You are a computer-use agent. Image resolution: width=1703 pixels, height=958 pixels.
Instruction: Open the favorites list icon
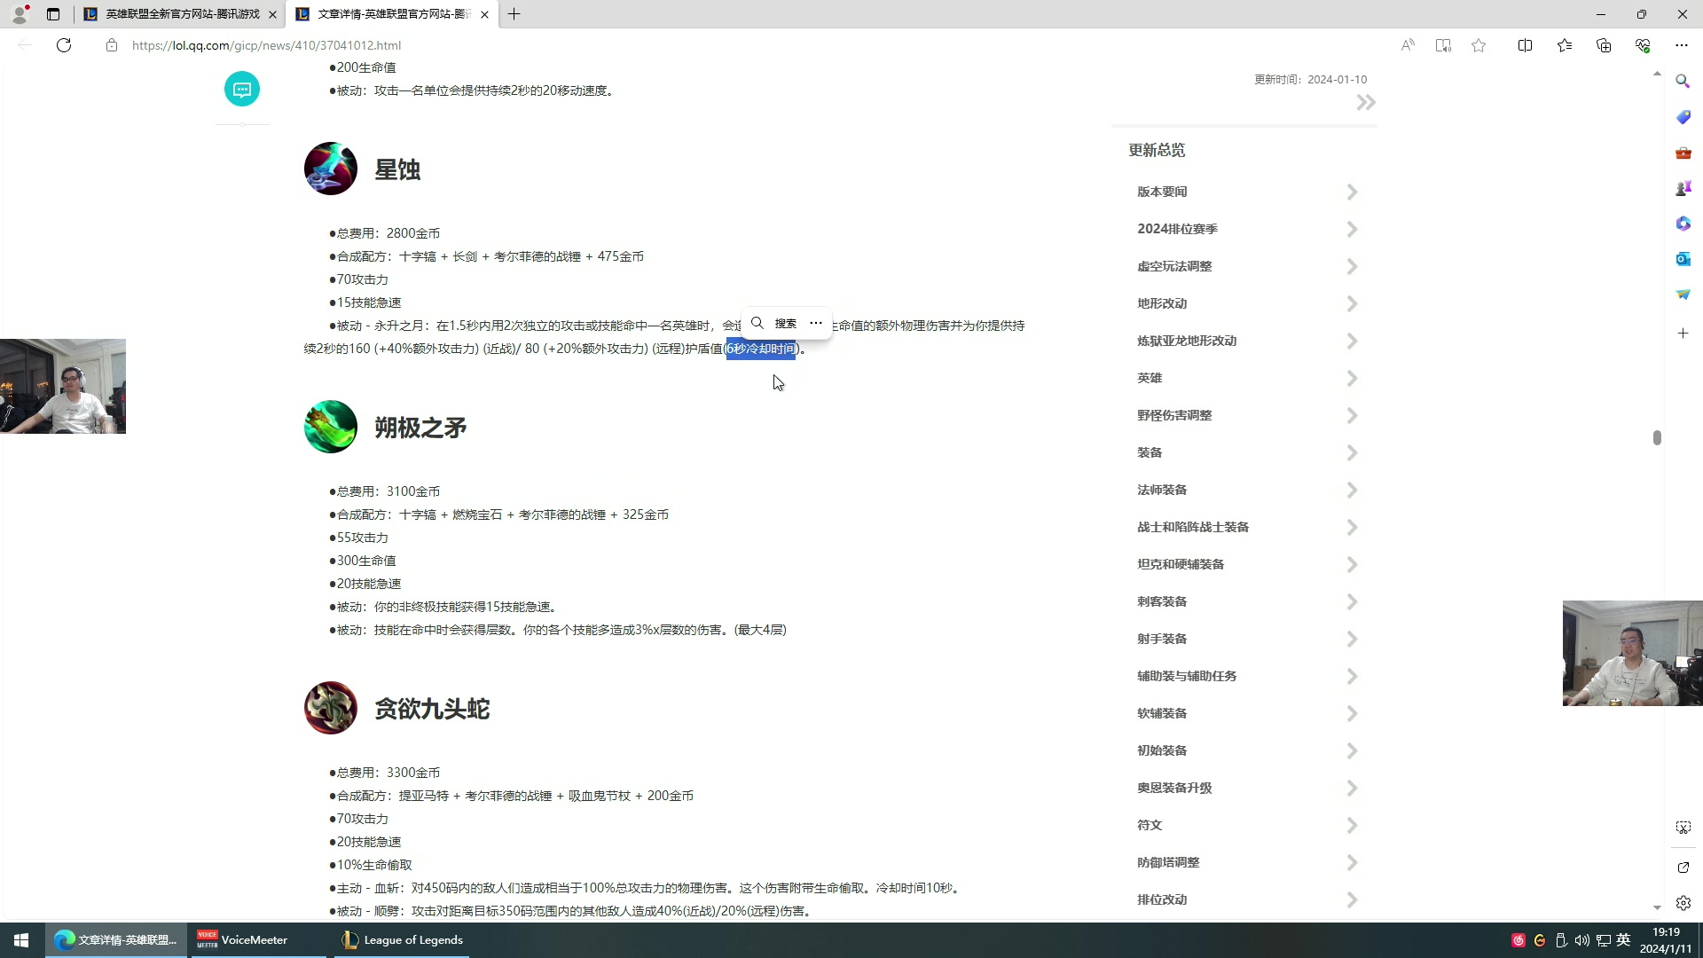1565,45
